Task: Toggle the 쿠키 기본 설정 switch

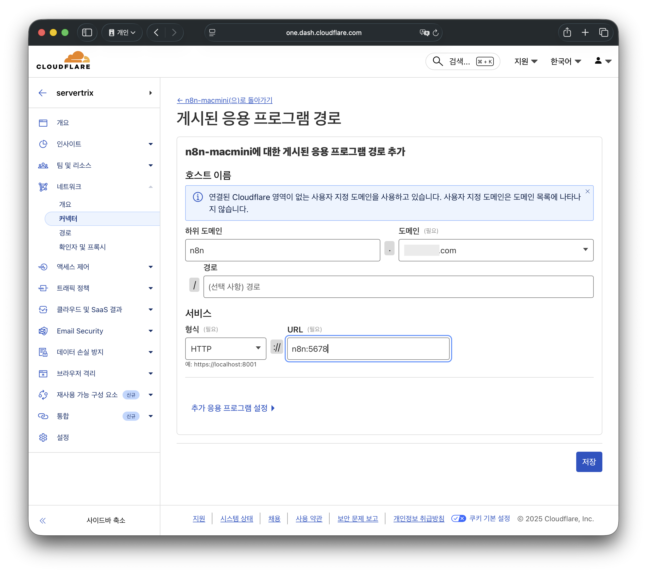Action: coord(458,518)
